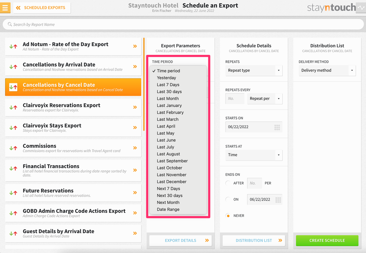Open the Repeat type dropdown
The width and height of the screenshot is (366, 253).
[254, 70]
